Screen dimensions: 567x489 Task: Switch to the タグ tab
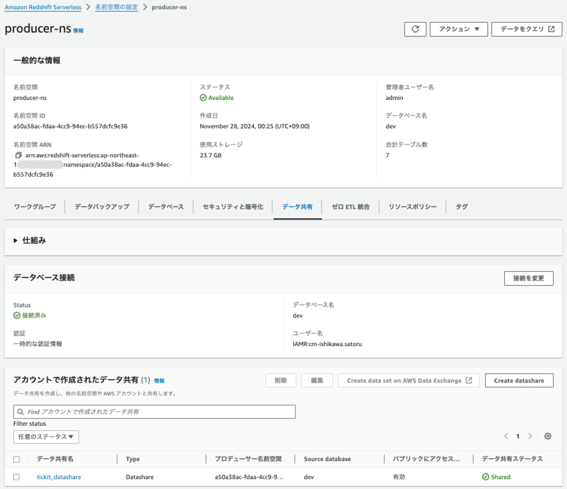pos(462,207)
